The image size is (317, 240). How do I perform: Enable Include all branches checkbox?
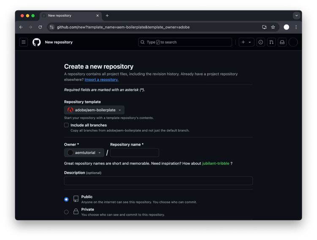pos(66,125)
